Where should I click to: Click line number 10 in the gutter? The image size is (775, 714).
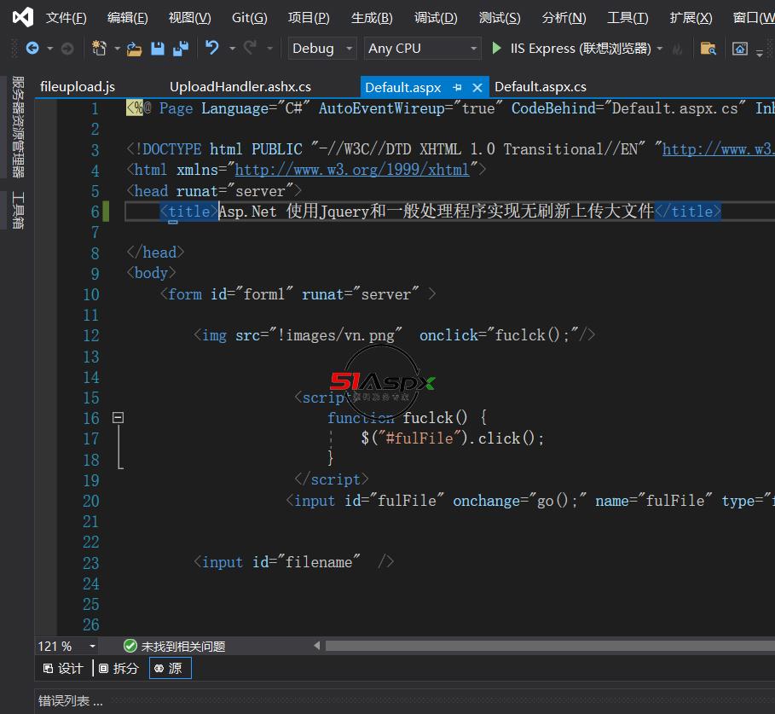91,294
